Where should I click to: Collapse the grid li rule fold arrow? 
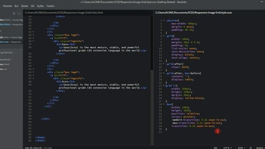[x=164, y=86]
